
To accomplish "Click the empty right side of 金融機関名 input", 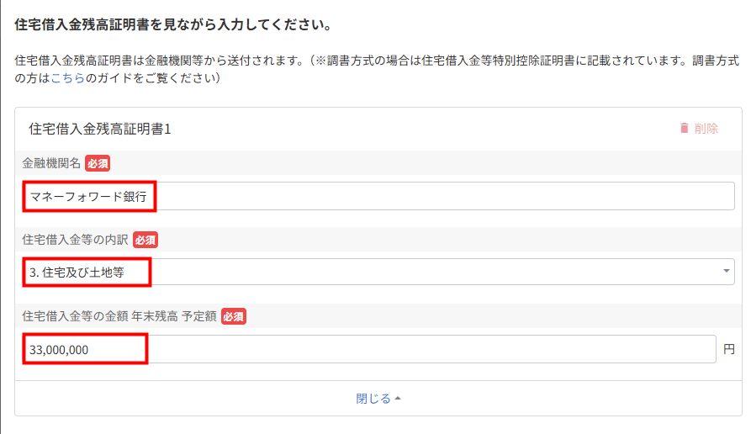I will 446,196.
